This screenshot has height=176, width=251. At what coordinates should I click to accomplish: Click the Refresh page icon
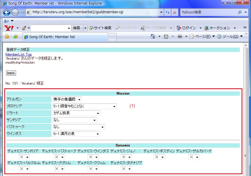coord(168,12)
